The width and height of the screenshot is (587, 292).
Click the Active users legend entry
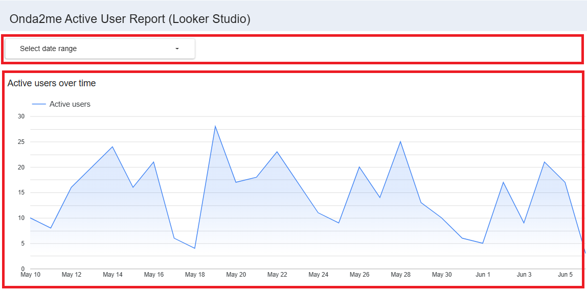click(x=61, y=104)
